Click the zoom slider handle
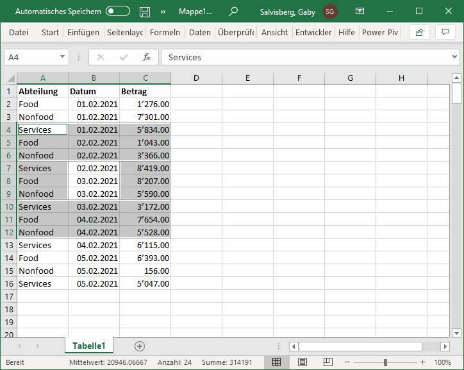The image size is (464, 370). 385,362
